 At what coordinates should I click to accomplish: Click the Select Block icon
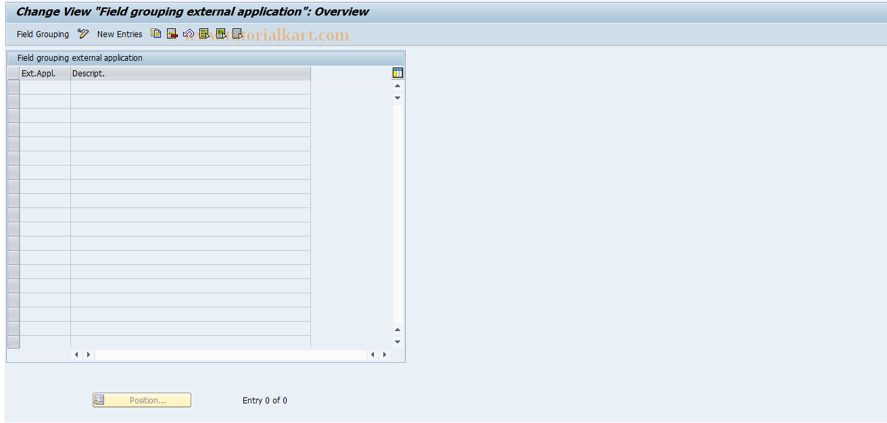point(221,33)
